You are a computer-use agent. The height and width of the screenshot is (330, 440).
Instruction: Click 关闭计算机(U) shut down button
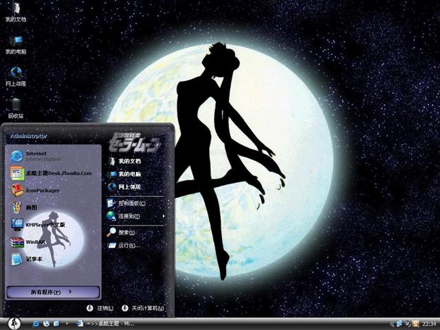point(143,308)
